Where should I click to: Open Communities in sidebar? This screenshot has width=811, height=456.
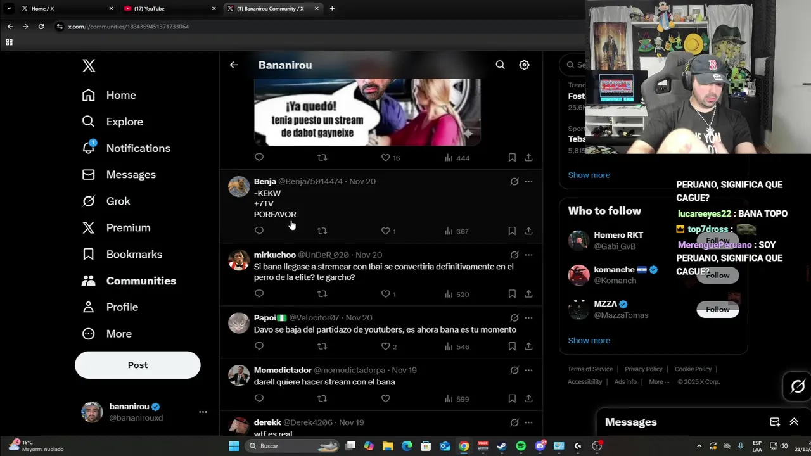(x=129, y=281)
